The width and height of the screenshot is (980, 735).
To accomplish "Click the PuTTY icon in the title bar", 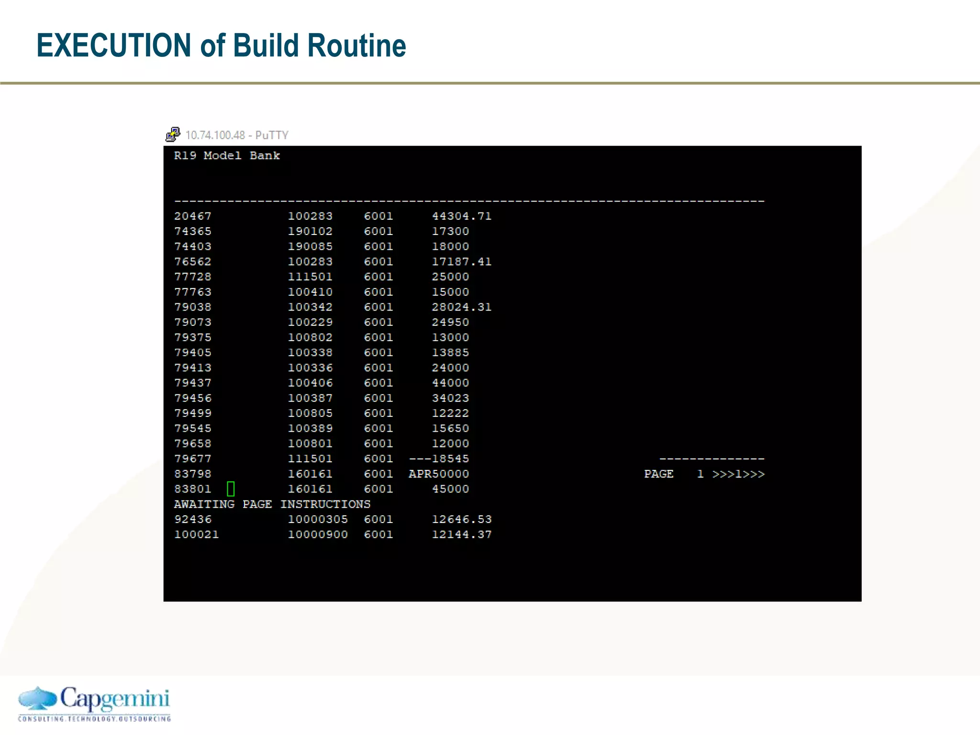I will click(x=173, y=134).
